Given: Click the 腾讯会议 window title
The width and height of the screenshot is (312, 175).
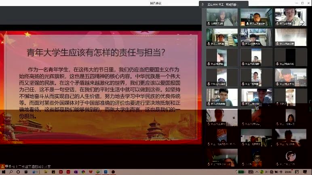Looking at the screenshot, I should pyautogui.click(x=156, y=3).
